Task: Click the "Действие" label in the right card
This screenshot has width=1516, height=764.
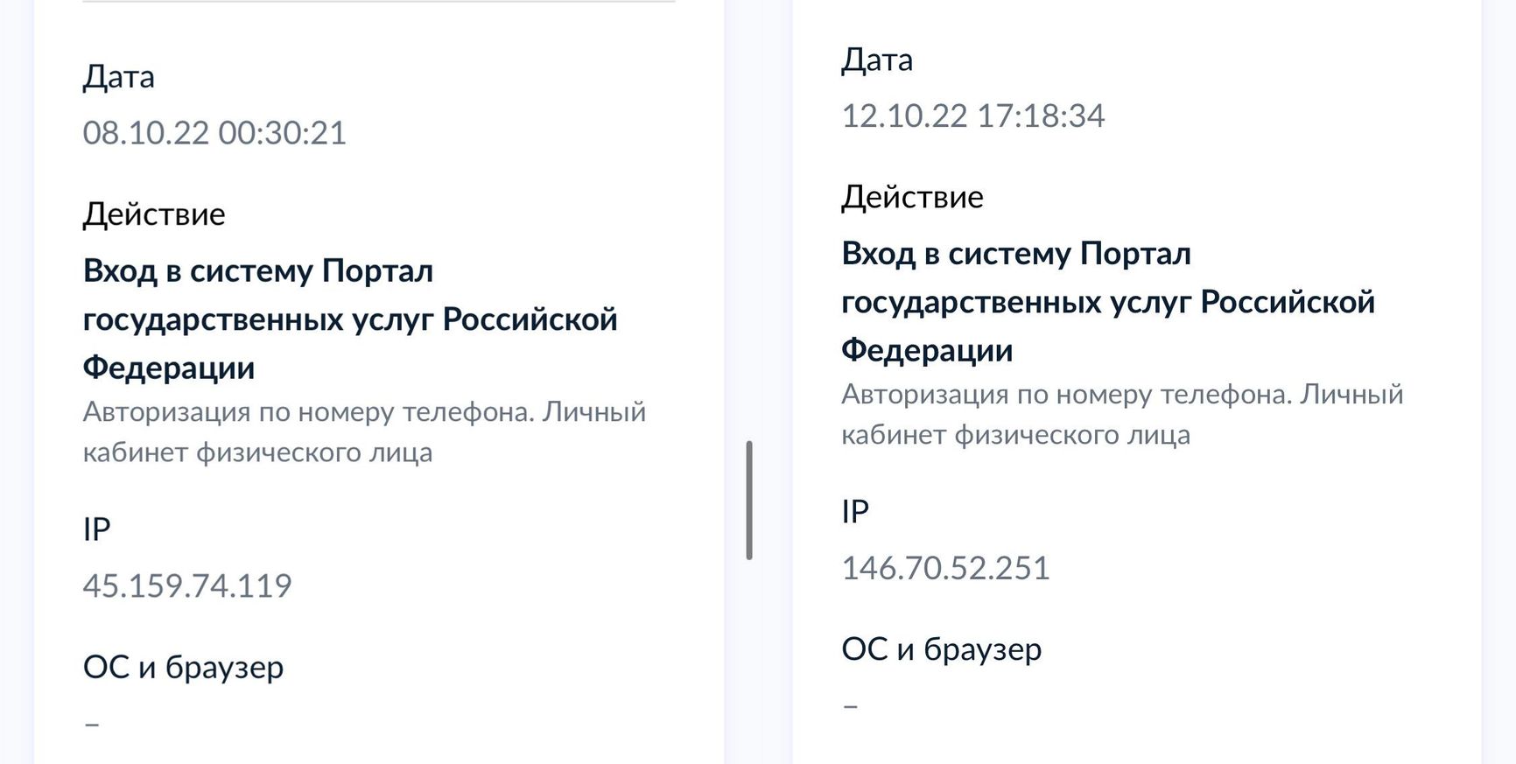Action: 912,197
